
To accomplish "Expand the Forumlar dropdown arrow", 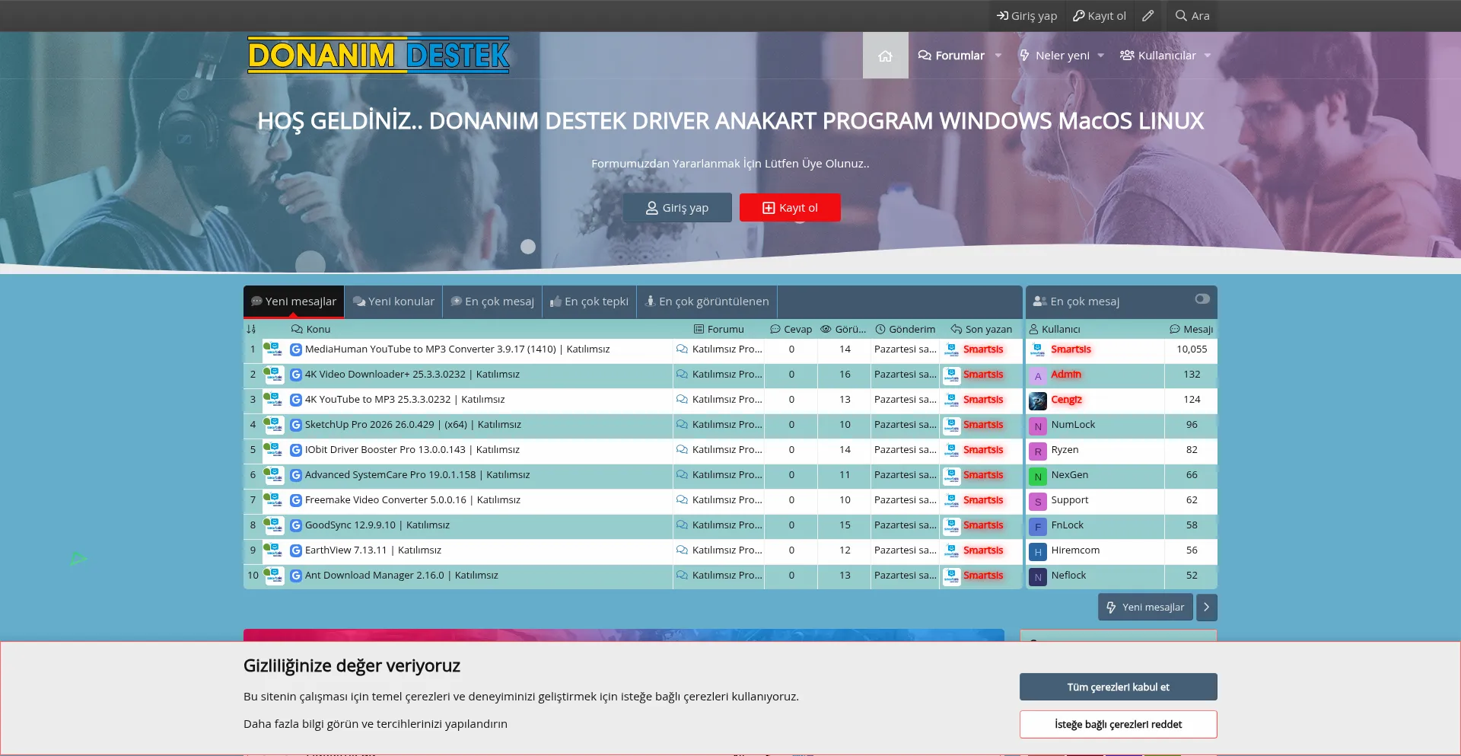I will click(x=998, y=56).
